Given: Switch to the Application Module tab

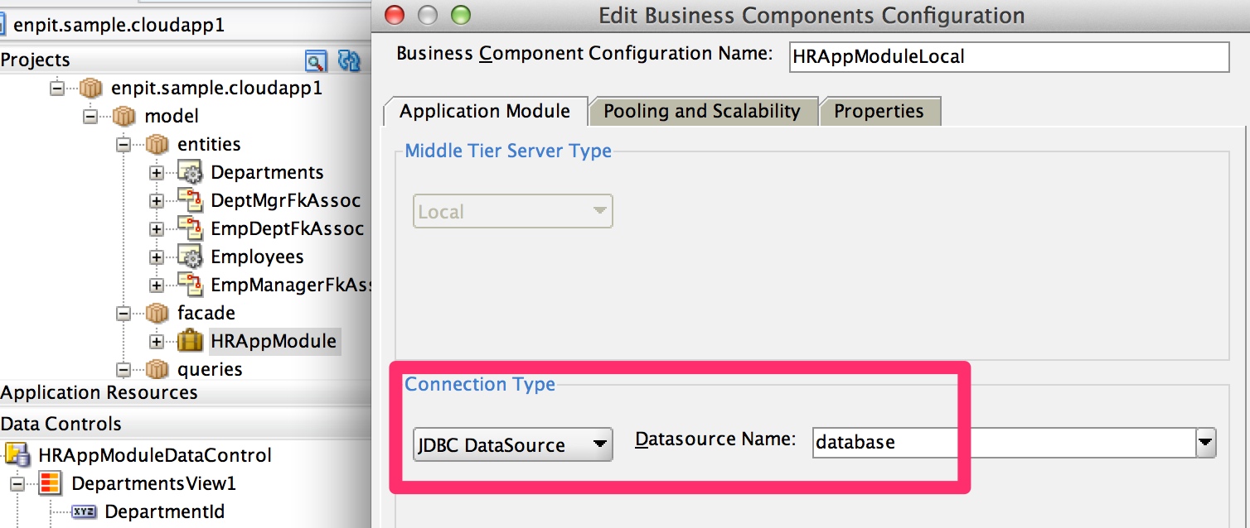Looking at the screenshot, I should [x=485, y=112].
